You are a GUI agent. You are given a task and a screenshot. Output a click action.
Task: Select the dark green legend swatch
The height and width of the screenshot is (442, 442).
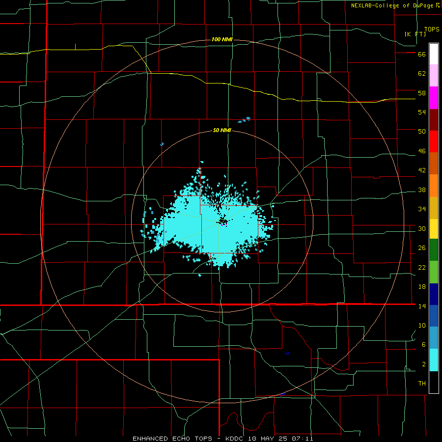(434, 250)
